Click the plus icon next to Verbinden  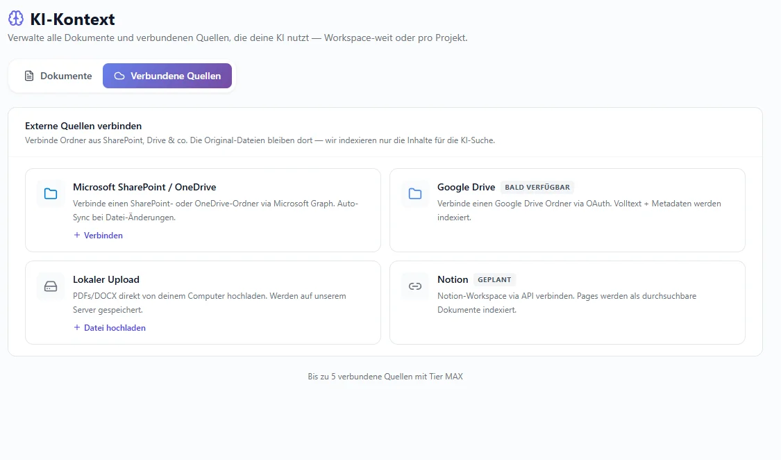76,236
